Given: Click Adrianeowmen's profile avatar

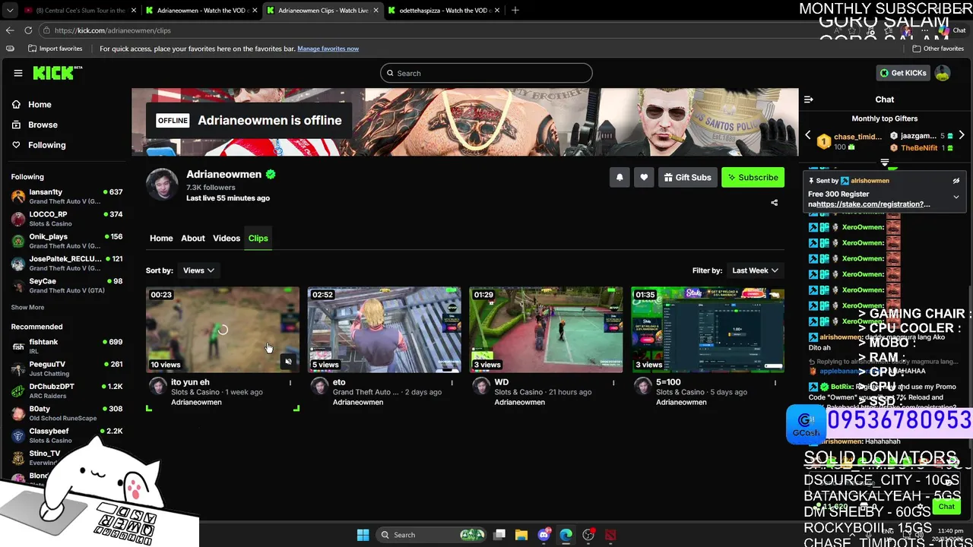Looking at the screenshot, I should [162, 185].
